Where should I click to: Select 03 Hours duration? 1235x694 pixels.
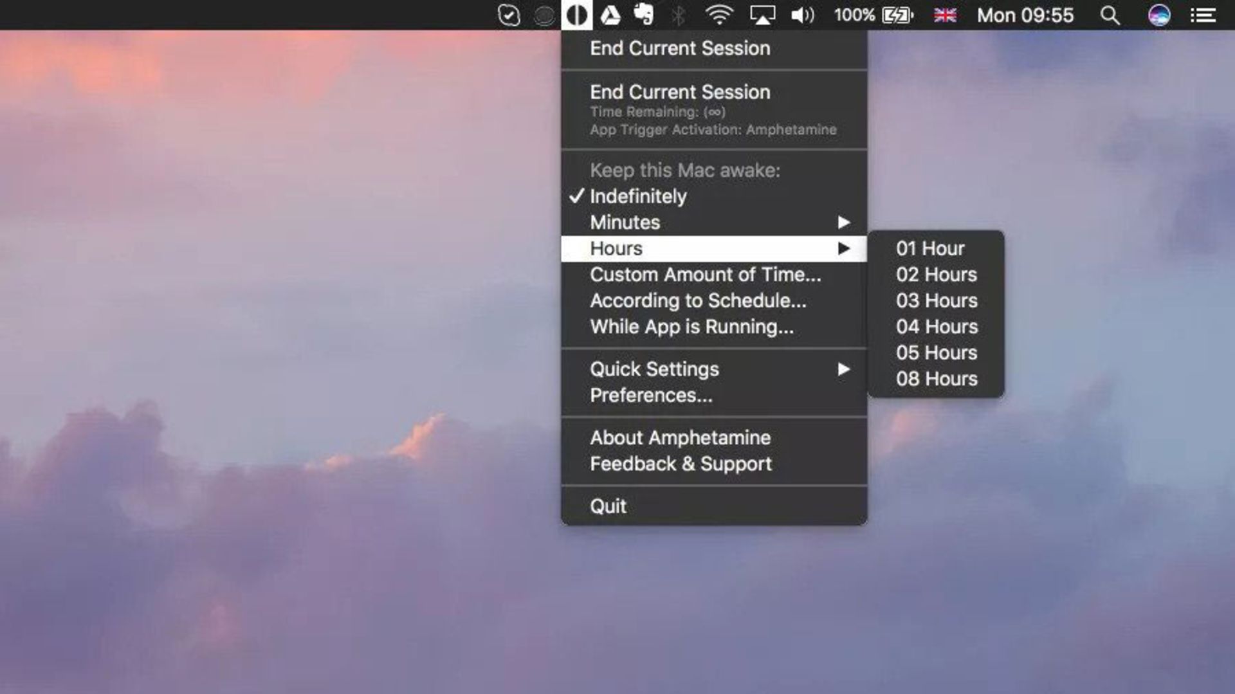(x=936, y=300)
